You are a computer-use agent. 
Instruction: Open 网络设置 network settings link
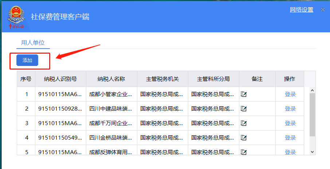tap(301, 10)
